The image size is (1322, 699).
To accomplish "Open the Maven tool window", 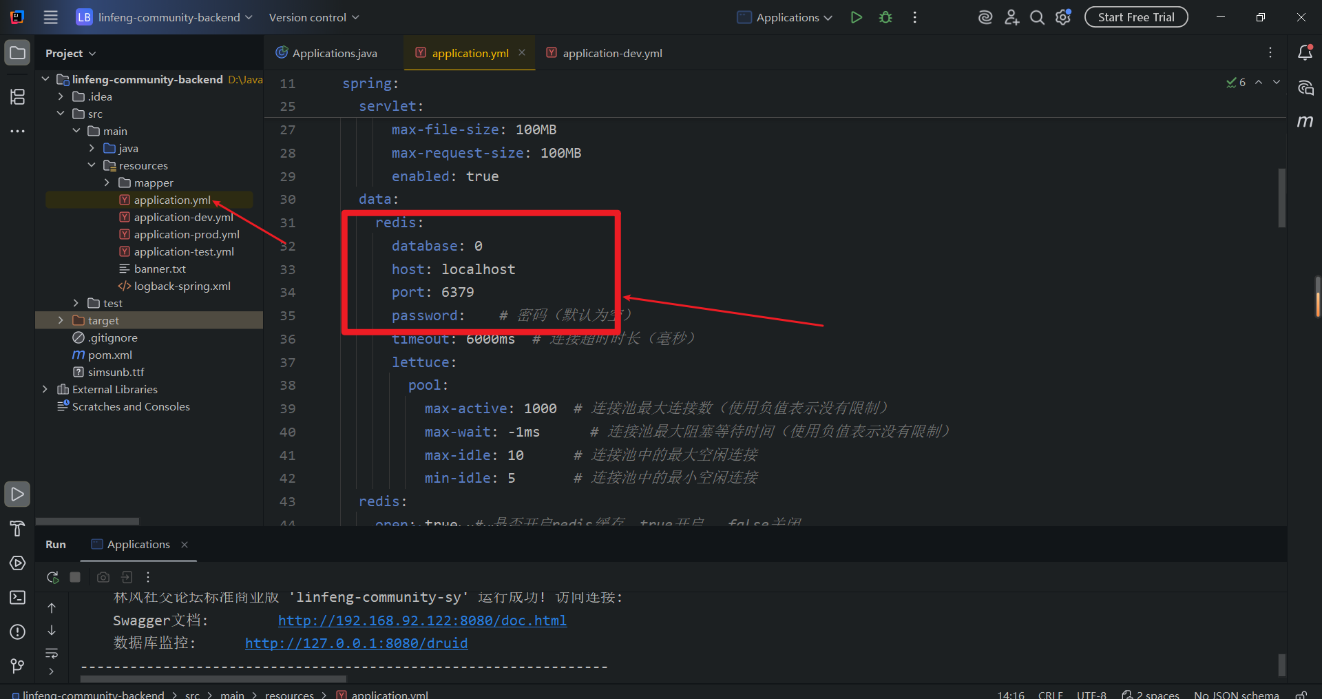I will click(1305, 121).
